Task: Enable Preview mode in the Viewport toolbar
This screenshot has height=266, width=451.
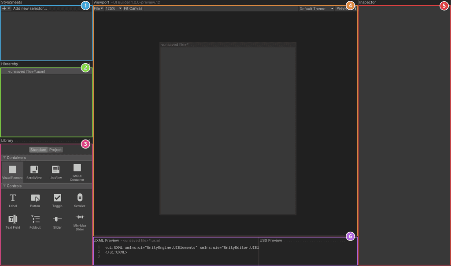Action: [344, 8]
